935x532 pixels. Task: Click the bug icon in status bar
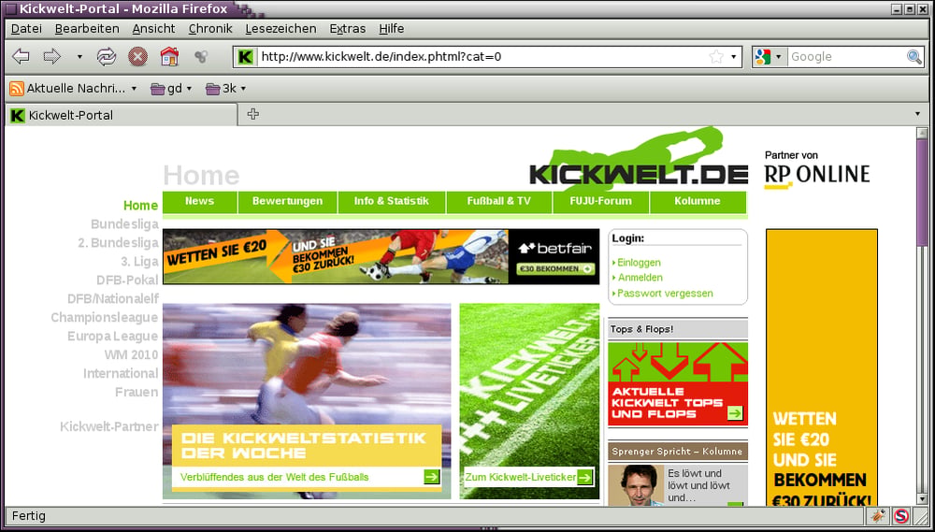[878, 516]
